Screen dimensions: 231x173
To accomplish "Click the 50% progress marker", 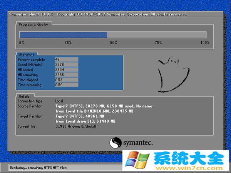I will tap(114, 43).
